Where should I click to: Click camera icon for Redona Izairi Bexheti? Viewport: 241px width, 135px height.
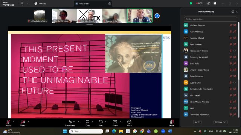tap(235, 51)
